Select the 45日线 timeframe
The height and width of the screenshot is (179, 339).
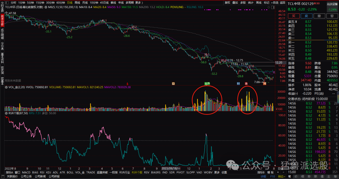104,3
